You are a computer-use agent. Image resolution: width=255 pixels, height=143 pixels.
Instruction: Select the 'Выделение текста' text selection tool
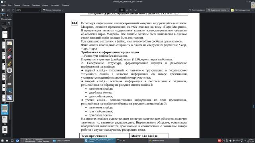pyautogui.click(x=217, y=10)
